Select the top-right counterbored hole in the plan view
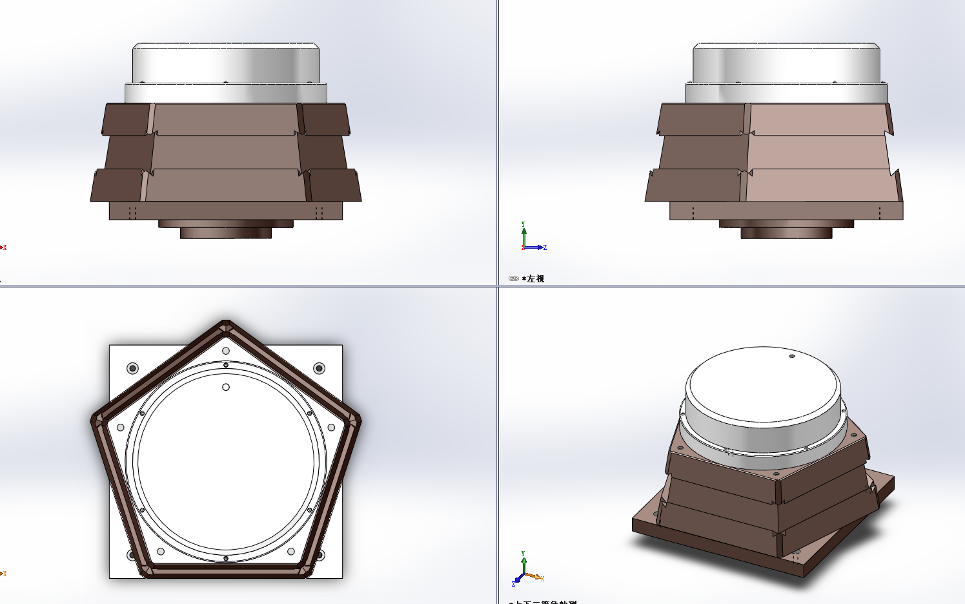This screenshot has width=965, height=604. tap(319, 368)
